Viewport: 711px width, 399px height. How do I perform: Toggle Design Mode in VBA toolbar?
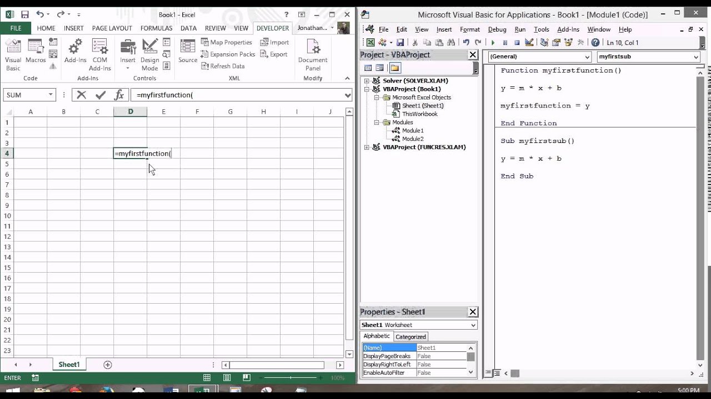tap(529, 43)
